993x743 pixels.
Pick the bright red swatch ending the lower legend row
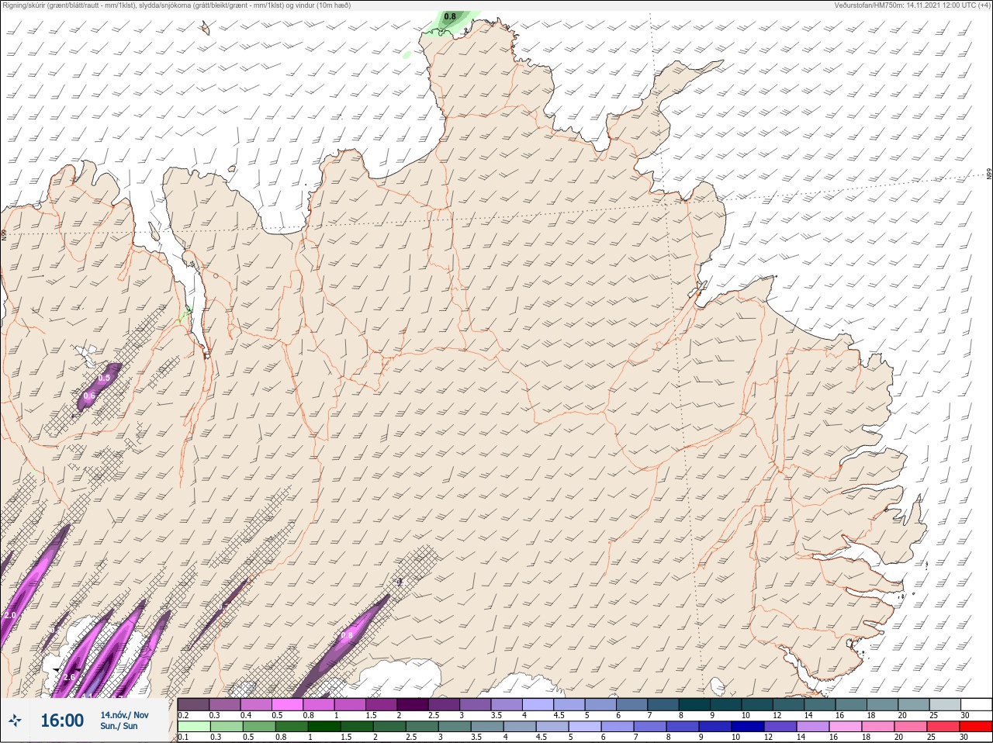(x=975, y=727)
